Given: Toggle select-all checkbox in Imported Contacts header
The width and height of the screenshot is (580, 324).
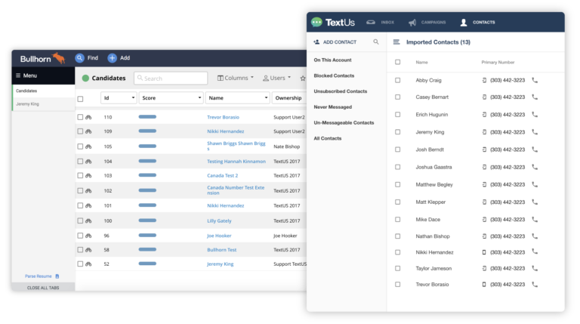Looking at the screenshot, I should [x=398, y=62].
